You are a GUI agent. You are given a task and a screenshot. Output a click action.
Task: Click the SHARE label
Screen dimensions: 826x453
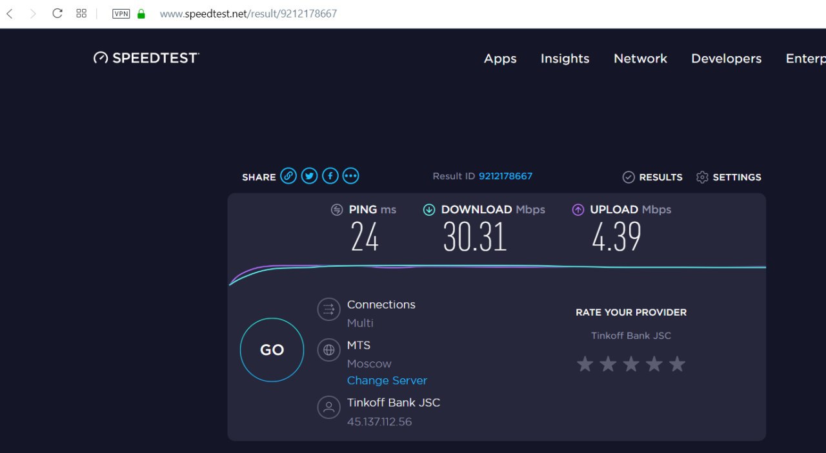[259, 177]
